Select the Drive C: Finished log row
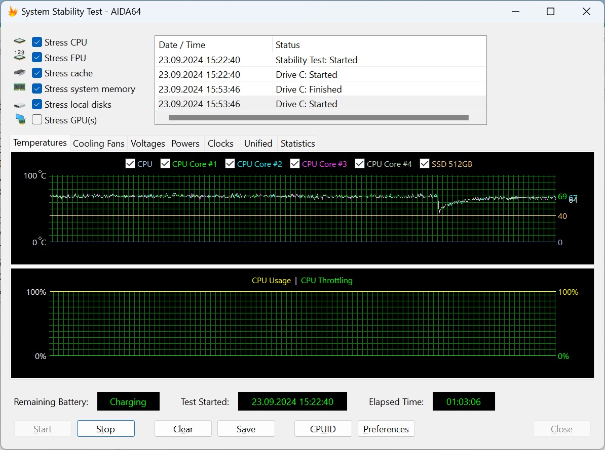 (x=308, y=89)
